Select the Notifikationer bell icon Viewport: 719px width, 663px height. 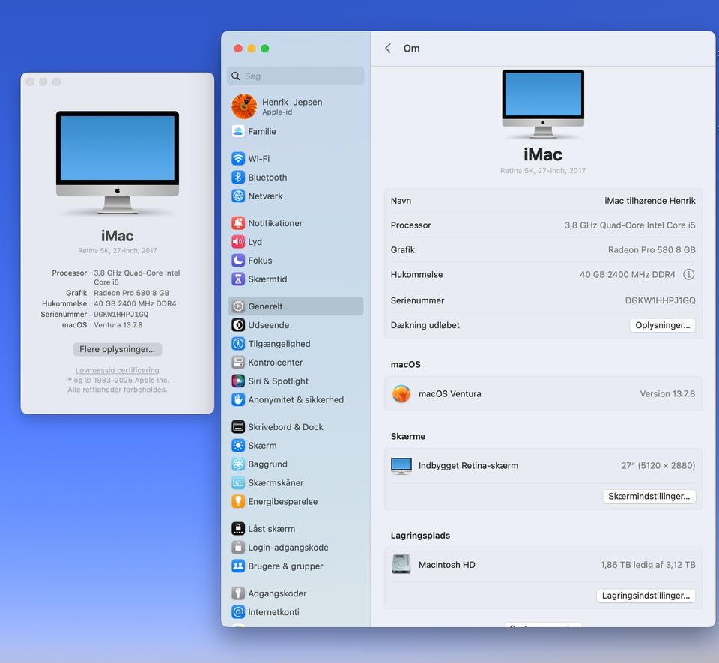238,223
